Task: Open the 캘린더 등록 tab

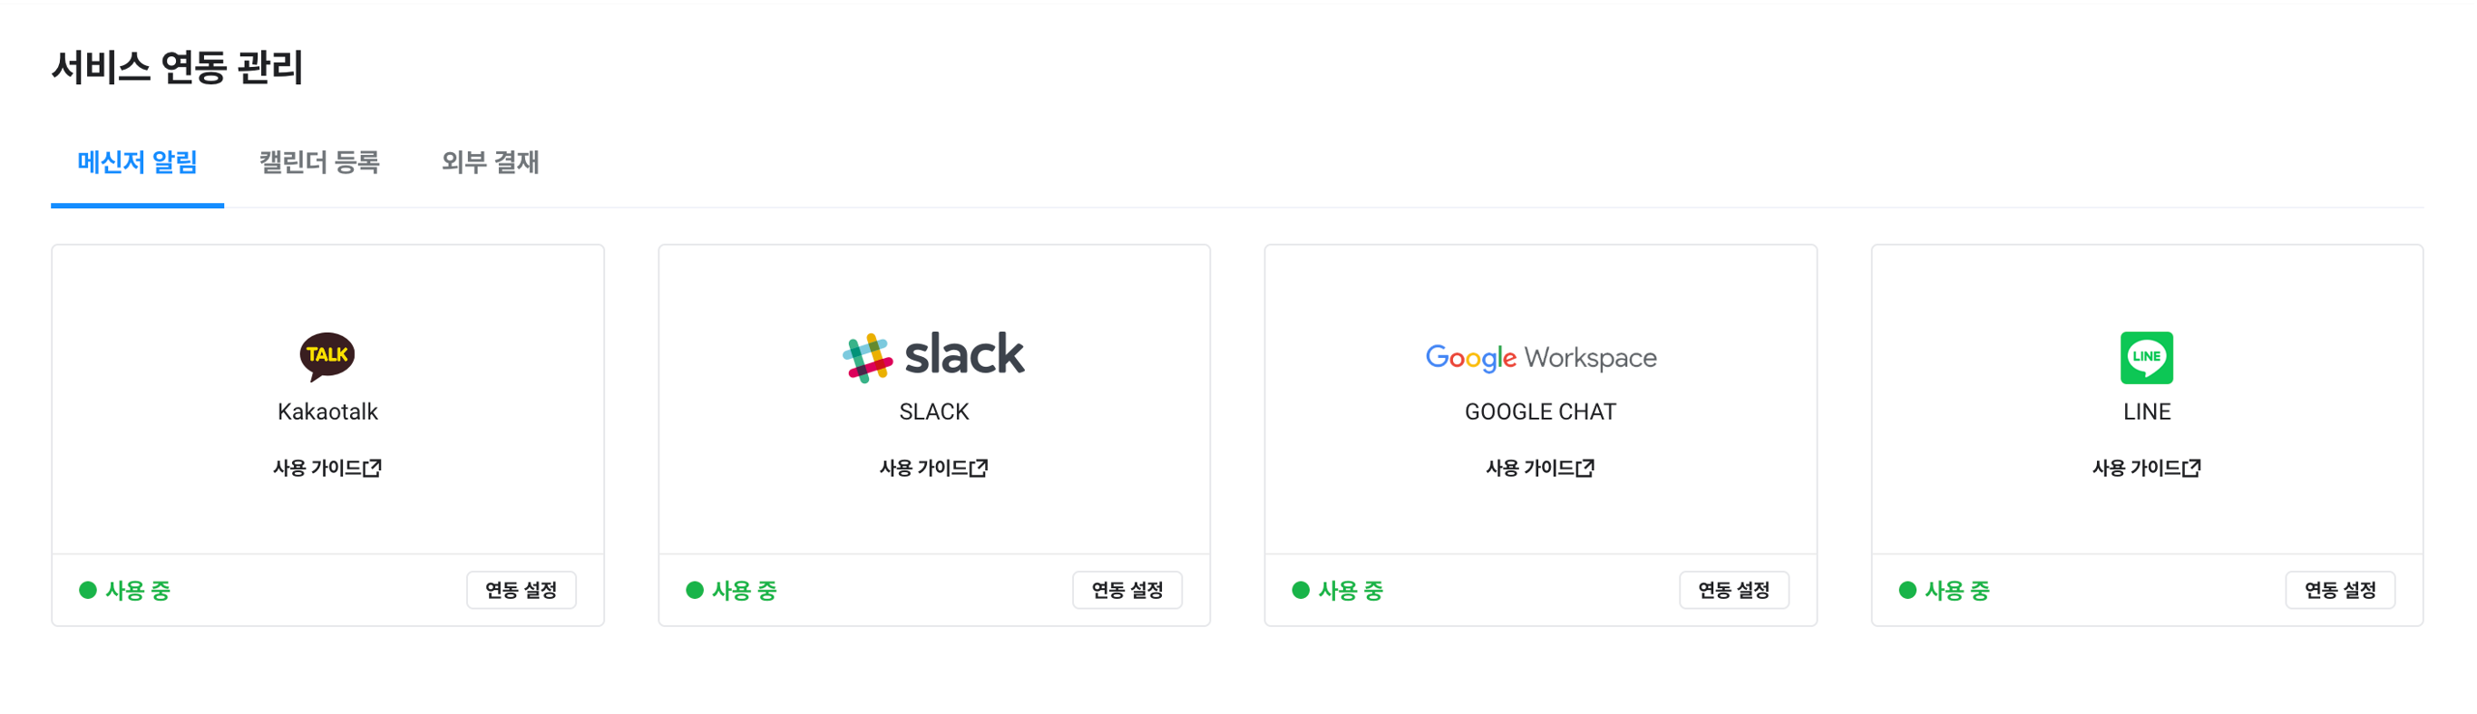Action: tap(319, 162)
